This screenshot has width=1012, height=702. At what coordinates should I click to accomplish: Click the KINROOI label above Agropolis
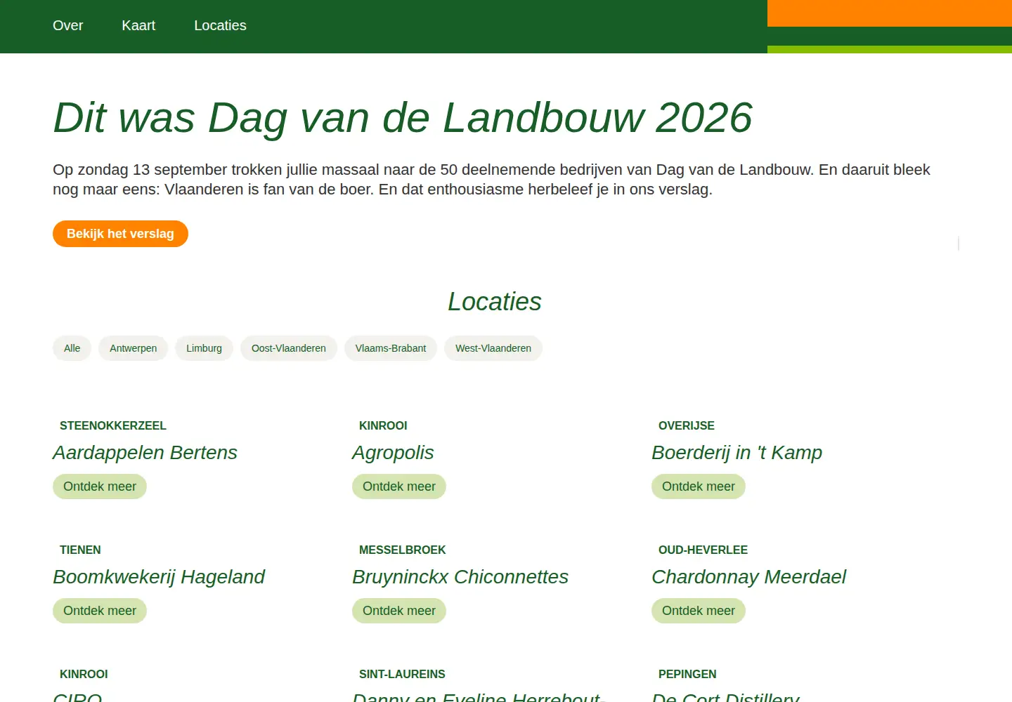383,425
